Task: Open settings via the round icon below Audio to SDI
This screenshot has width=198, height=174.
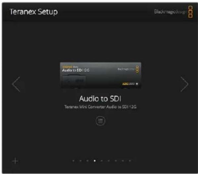Action: coord(100,121)
